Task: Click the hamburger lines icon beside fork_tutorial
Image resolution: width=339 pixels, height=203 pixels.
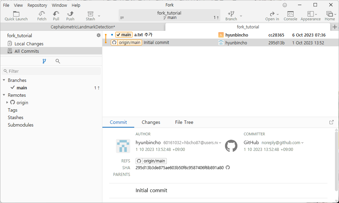Action: tap(122, 18)
